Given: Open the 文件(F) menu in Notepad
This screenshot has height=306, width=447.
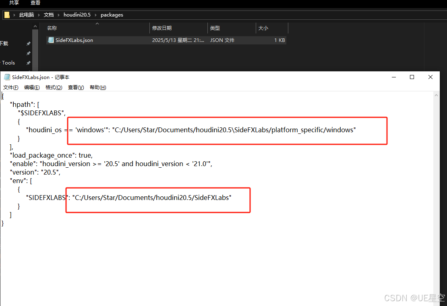Looking at the screenshot, I should tap(11, 87).
